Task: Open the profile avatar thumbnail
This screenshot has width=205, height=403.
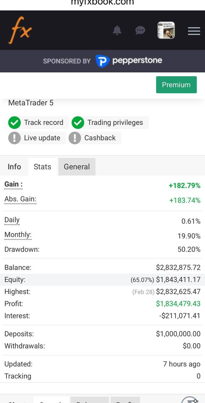Action: pyautogui.click(x=166, y=30)
